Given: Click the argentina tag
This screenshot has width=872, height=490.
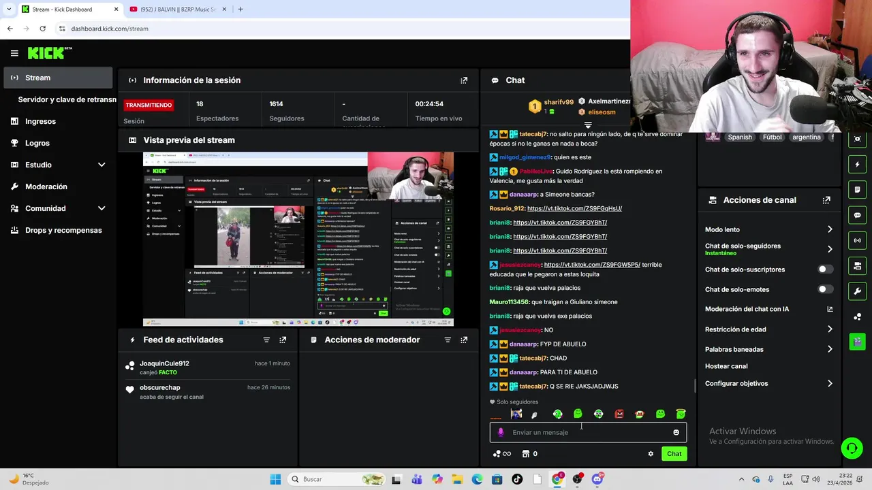Looking at the screenshot, I should [x=806, y=137].
